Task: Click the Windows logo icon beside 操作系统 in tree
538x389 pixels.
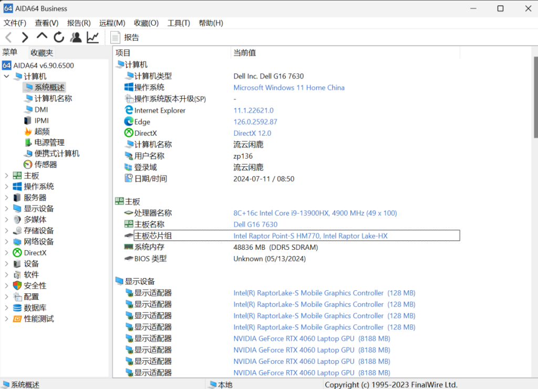Action: [x=17, y=187]
